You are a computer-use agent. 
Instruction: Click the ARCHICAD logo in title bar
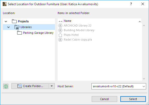point(4,4)
